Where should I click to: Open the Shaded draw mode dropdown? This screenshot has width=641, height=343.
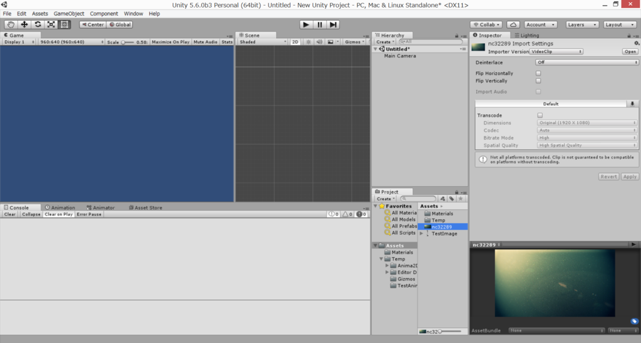coord(262,42)
